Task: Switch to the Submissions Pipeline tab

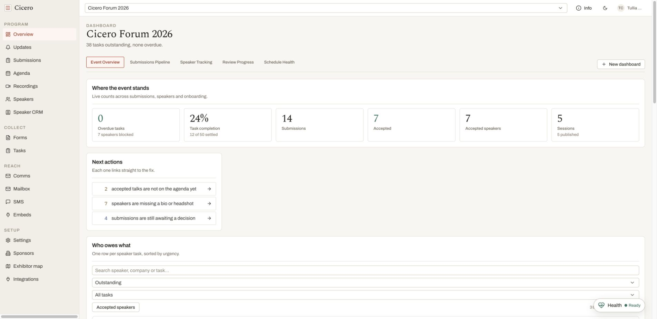Action: coord(150,62)
